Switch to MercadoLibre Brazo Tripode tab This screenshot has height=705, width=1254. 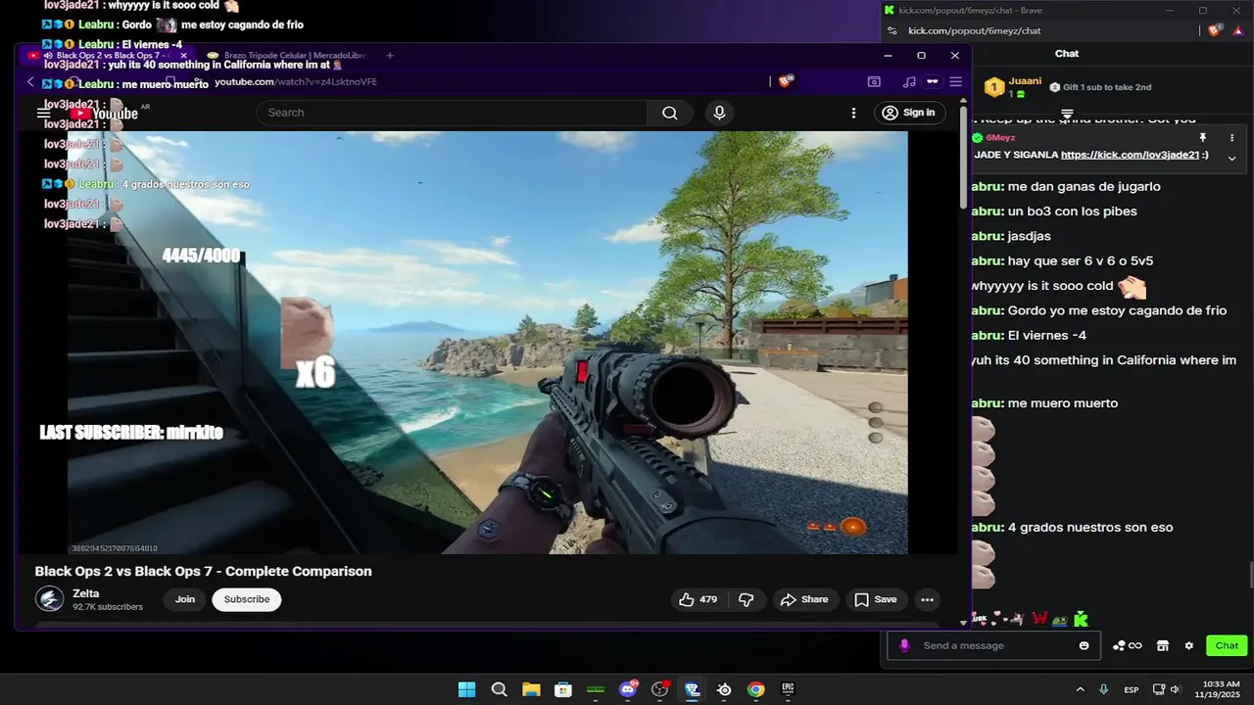[x=284, y=56]
